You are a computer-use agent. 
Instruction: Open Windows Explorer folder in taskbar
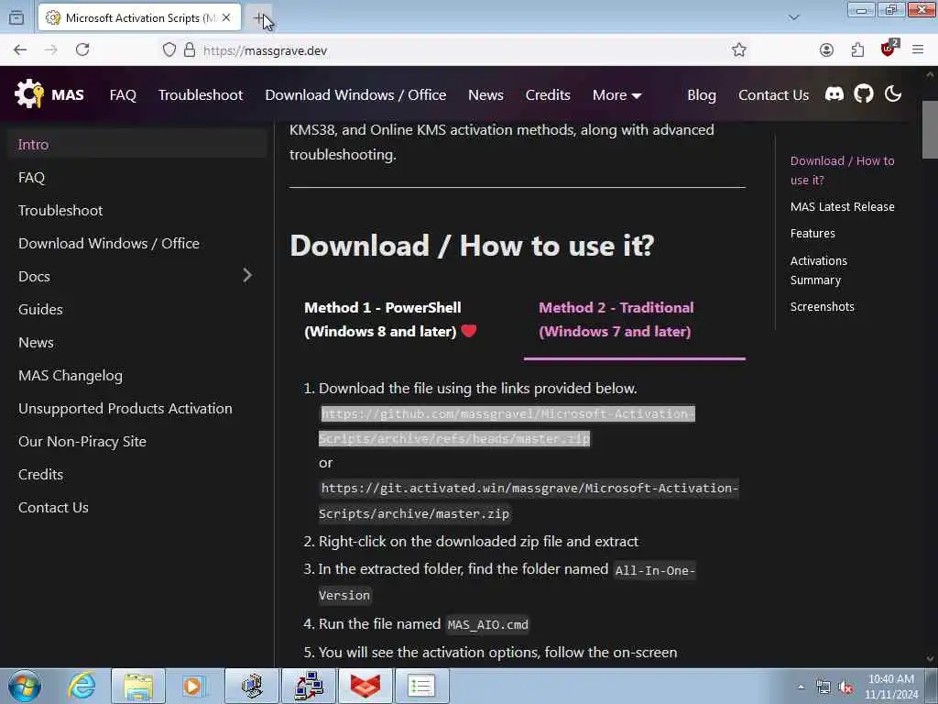138,686
